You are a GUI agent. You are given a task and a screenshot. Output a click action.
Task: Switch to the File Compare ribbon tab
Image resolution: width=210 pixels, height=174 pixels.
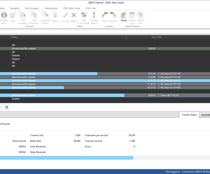click(x=32, y=8)
